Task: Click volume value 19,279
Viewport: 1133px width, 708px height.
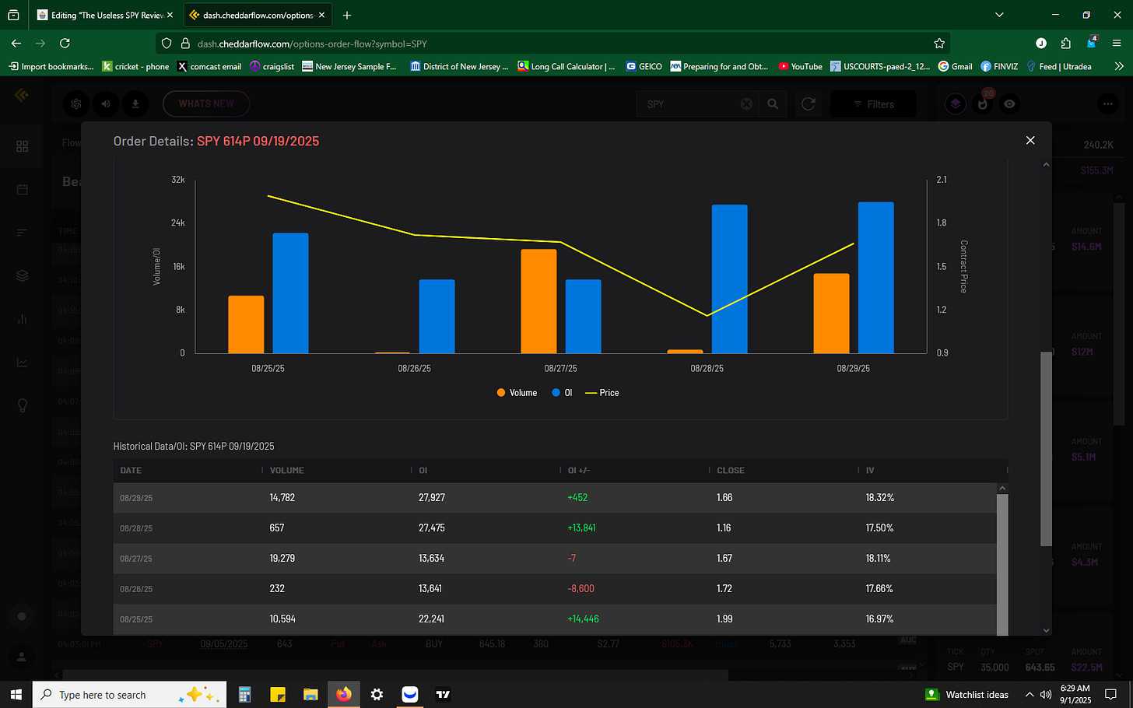Action: coord(282,559)
